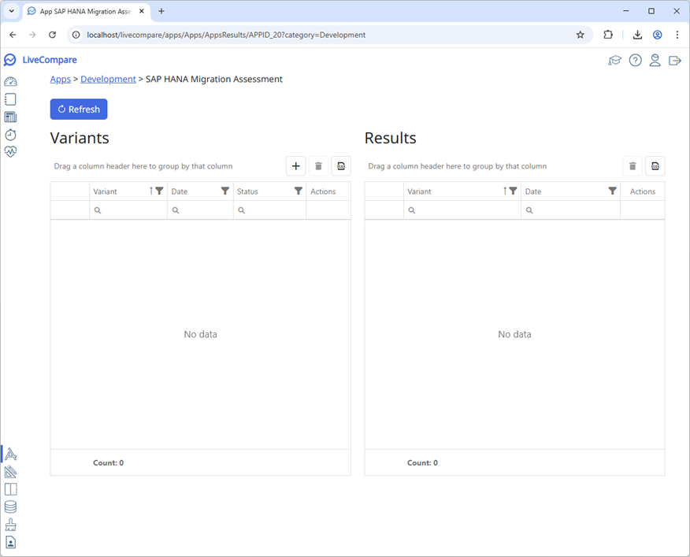Sort Variants grid by Variant column header
The height and width of the screenshot is (557, 690).
[x=118, y=191]
